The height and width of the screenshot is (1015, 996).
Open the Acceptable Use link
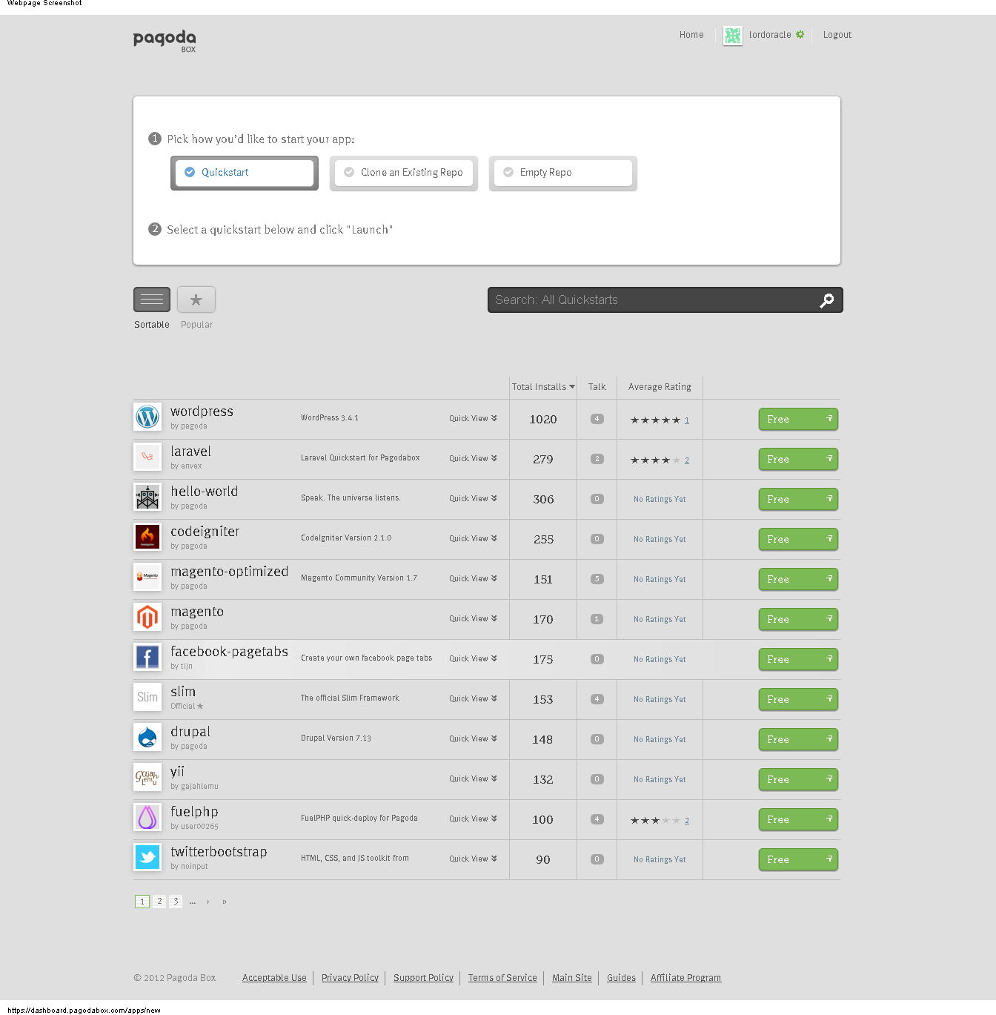(274, 978)
